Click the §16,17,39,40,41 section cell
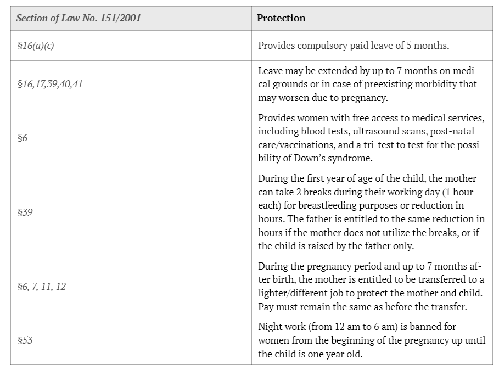The image size is (499, 370). (49, 84)
